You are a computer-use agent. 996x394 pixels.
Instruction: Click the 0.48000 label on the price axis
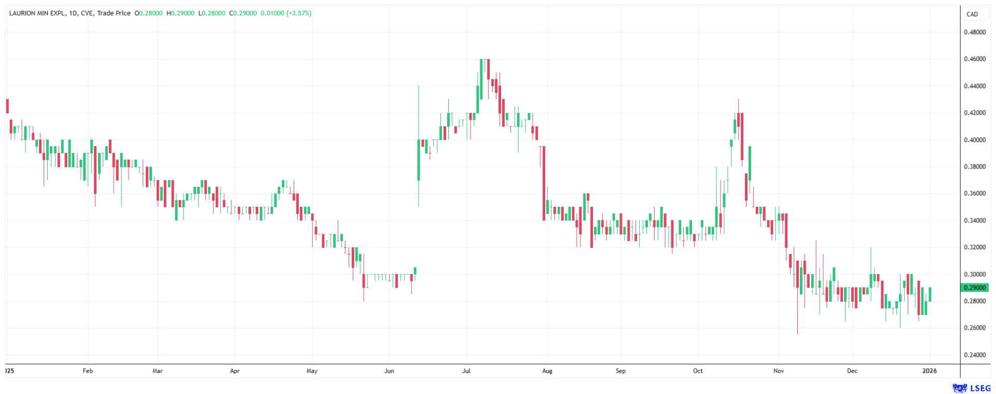tap(974, 32)
